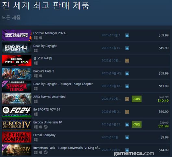The height and width of the screenshot is (157, 172).
Task: Click the Apple icon under Football Manager 2024
Action: tap(41, 38)
